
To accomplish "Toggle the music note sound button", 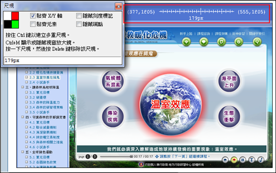I will [261, 160].
